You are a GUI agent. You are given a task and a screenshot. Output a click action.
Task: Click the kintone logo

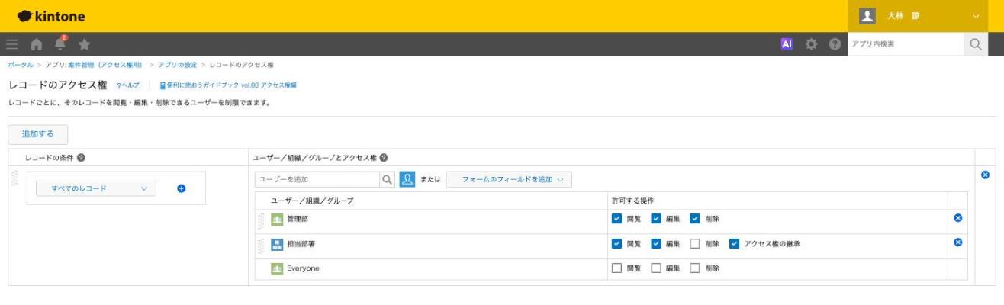(50, 15)
